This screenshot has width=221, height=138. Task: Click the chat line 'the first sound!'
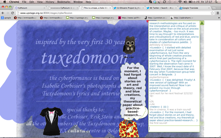point(158,123)
